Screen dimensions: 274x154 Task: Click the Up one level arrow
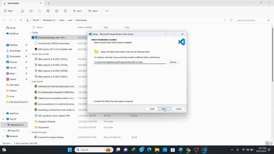pyautogui.click(x=21, y=20)
